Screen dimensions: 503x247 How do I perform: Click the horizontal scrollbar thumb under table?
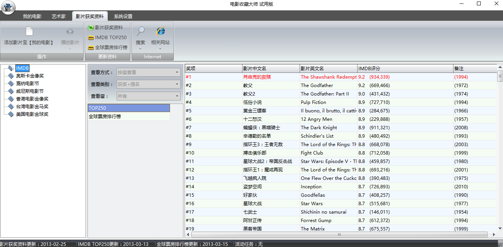click(x=339, y=234)
